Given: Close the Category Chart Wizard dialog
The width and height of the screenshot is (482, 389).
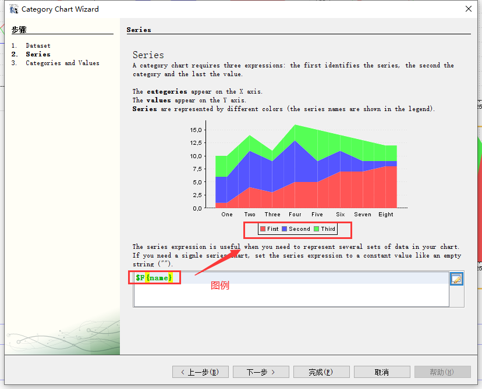Looking at the screenshot, I should (x=468, y=9).
